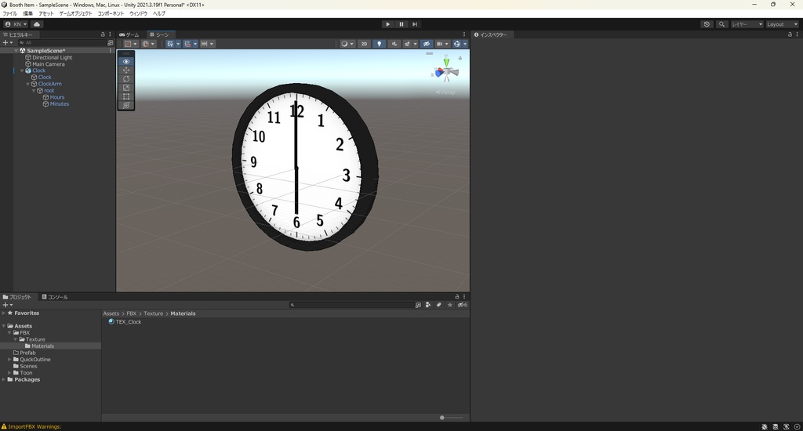Open the アセット (Assets) menu
The width and height of the screenshot is (803, 431).
click(x=46, y=13)
